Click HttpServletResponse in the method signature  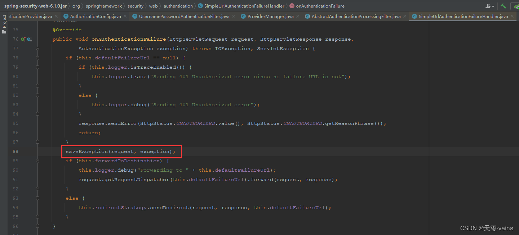pyautogui.click(x=291, y=39)
